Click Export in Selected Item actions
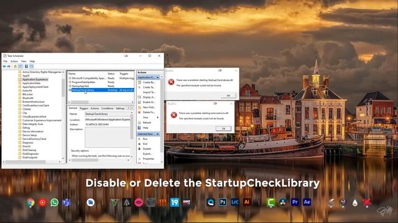This screenshot has height=223, width=398. pos(147,154)
